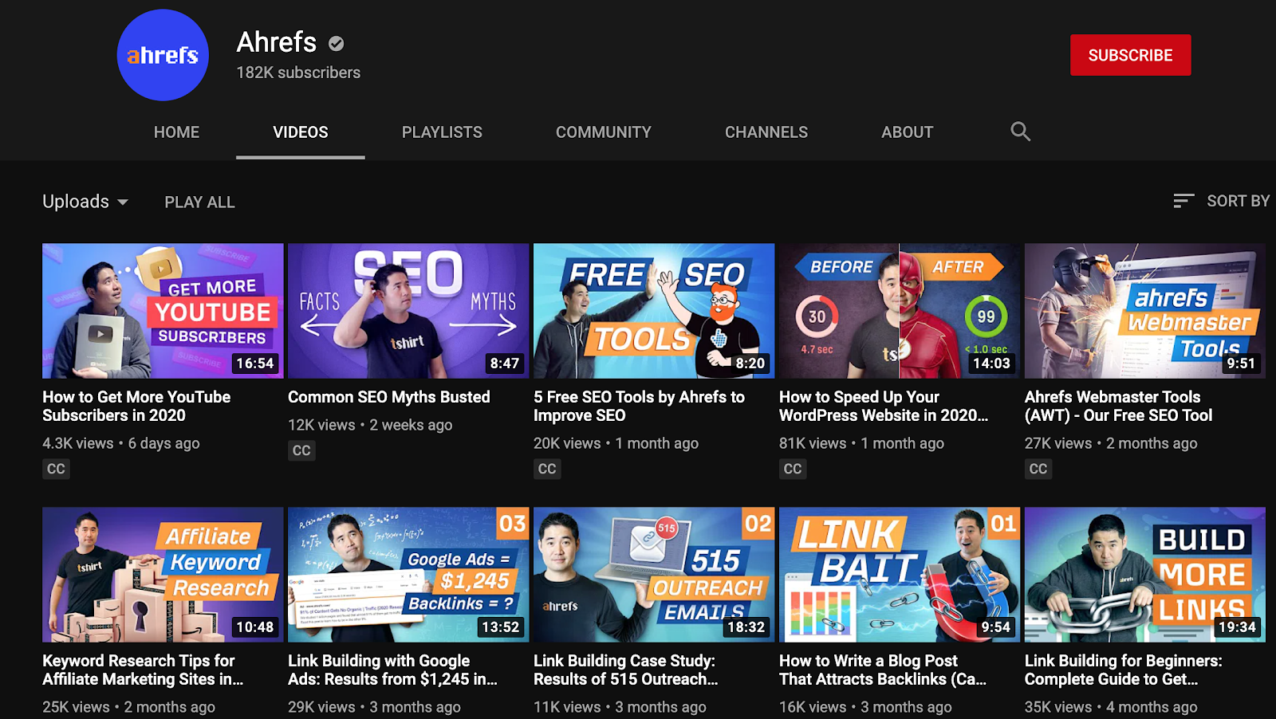Click '12K views • 2 weeks ago' text
The height and width of the screenshot is (719, 1276).
(x=370, y=425)
